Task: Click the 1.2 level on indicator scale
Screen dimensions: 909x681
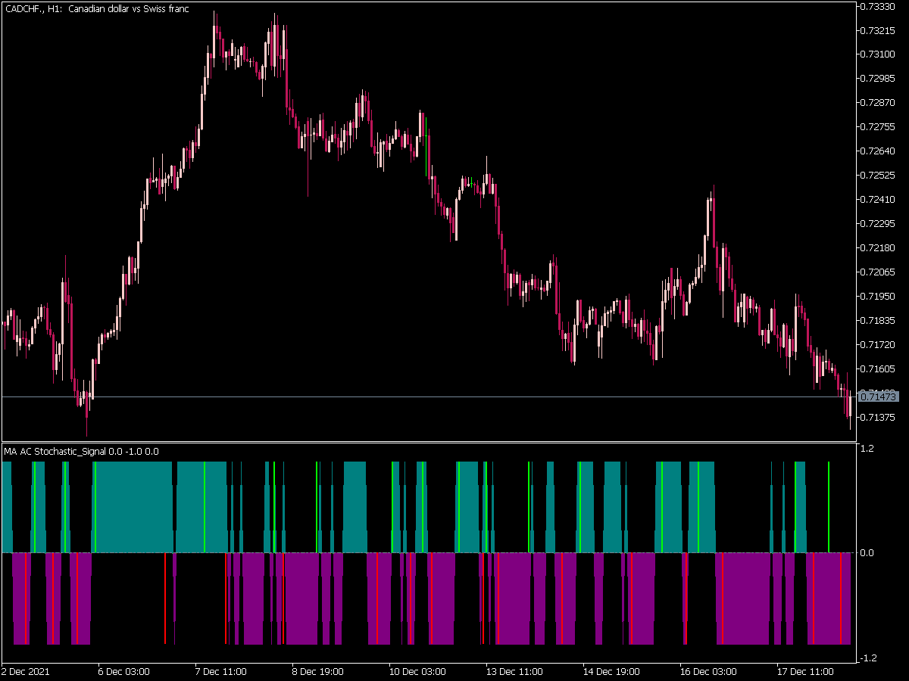Action: click(867, 448)
